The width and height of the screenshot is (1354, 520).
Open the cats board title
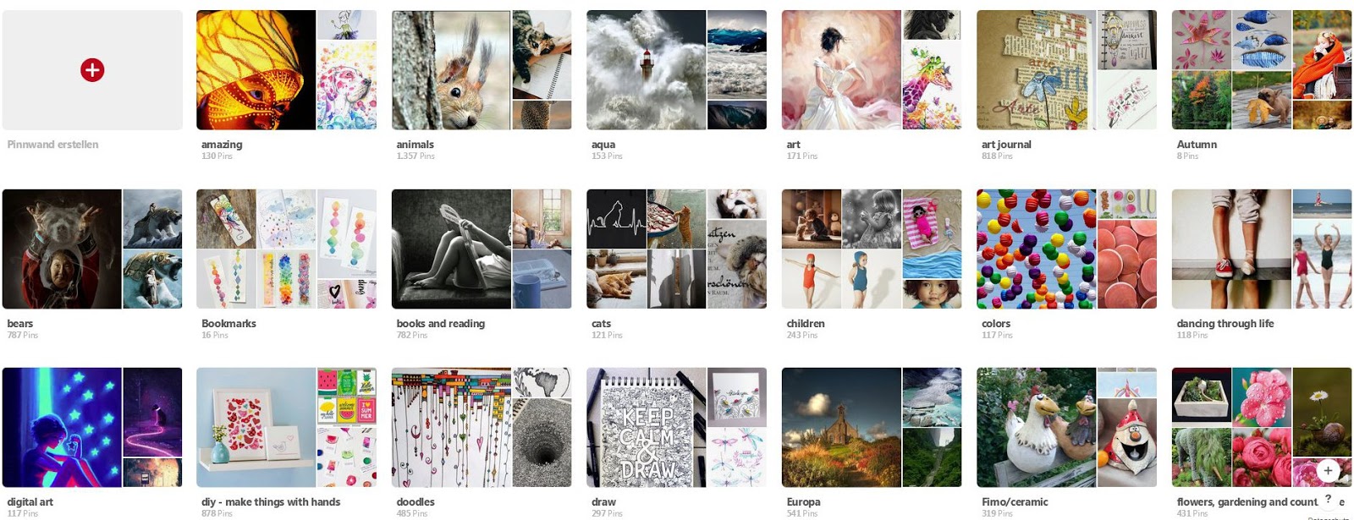[601, 323]
